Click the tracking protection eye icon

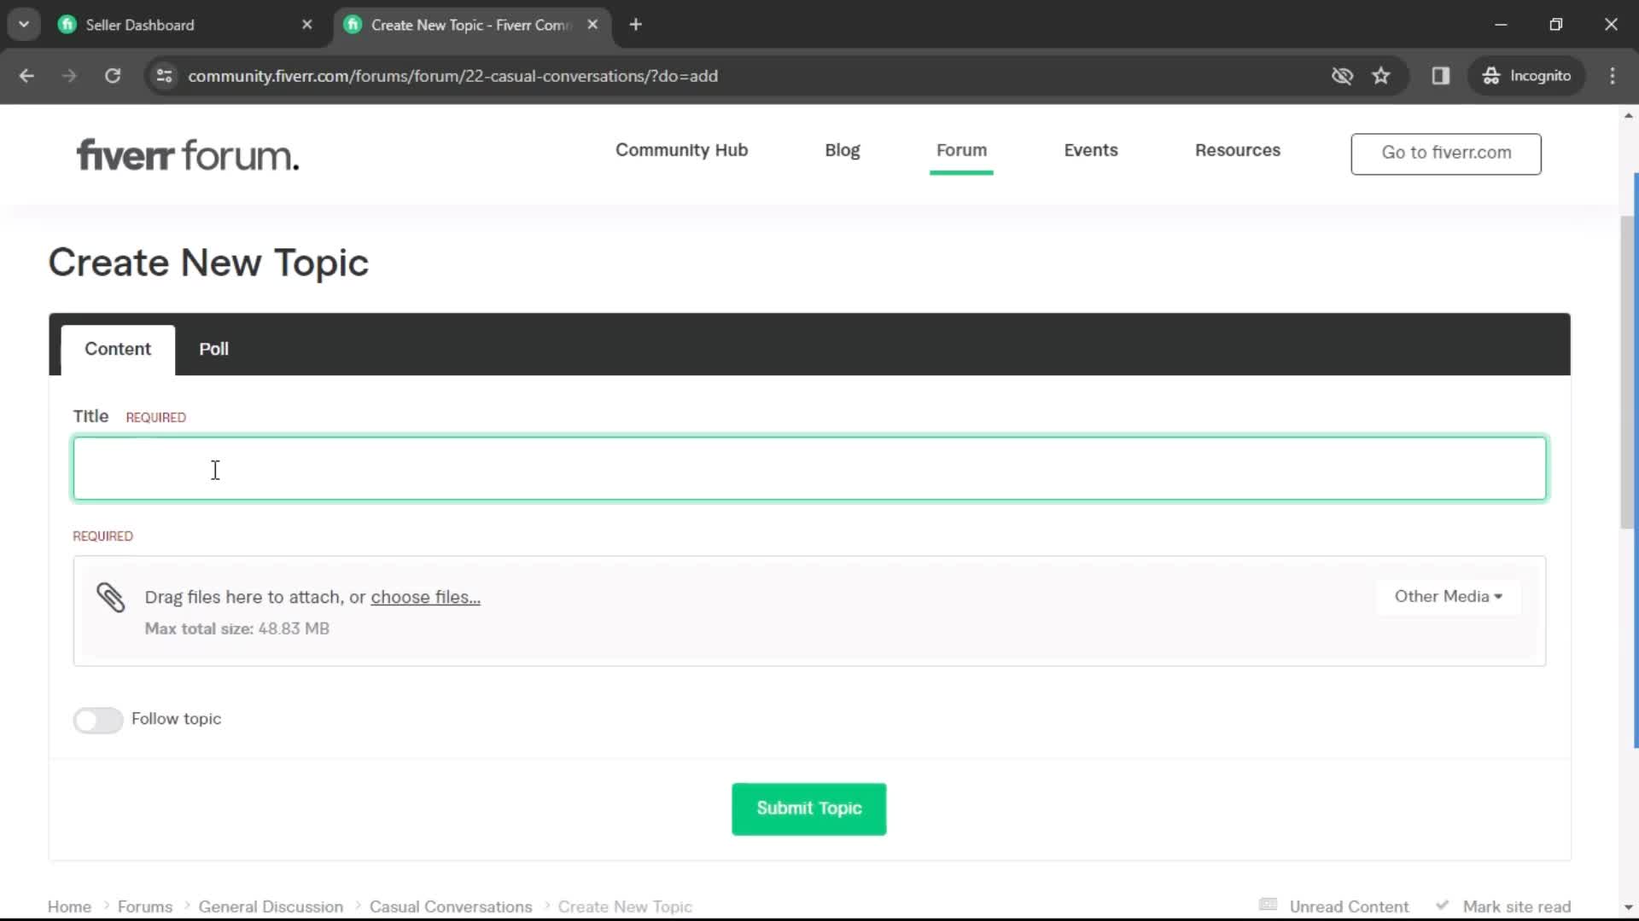coord(1342,76)
